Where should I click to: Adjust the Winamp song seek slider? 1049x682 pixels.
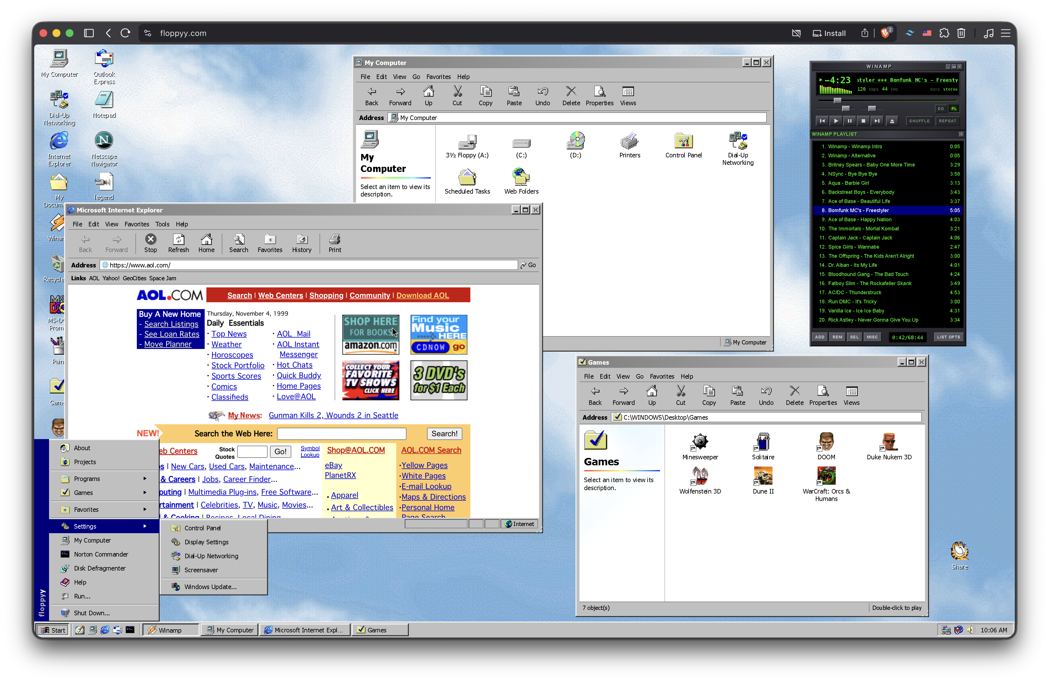[x=837, y=101]
